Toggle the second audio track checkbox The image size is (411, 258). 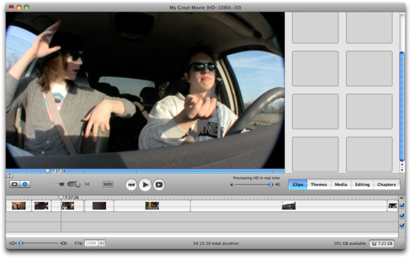click(x=402, y=226)
